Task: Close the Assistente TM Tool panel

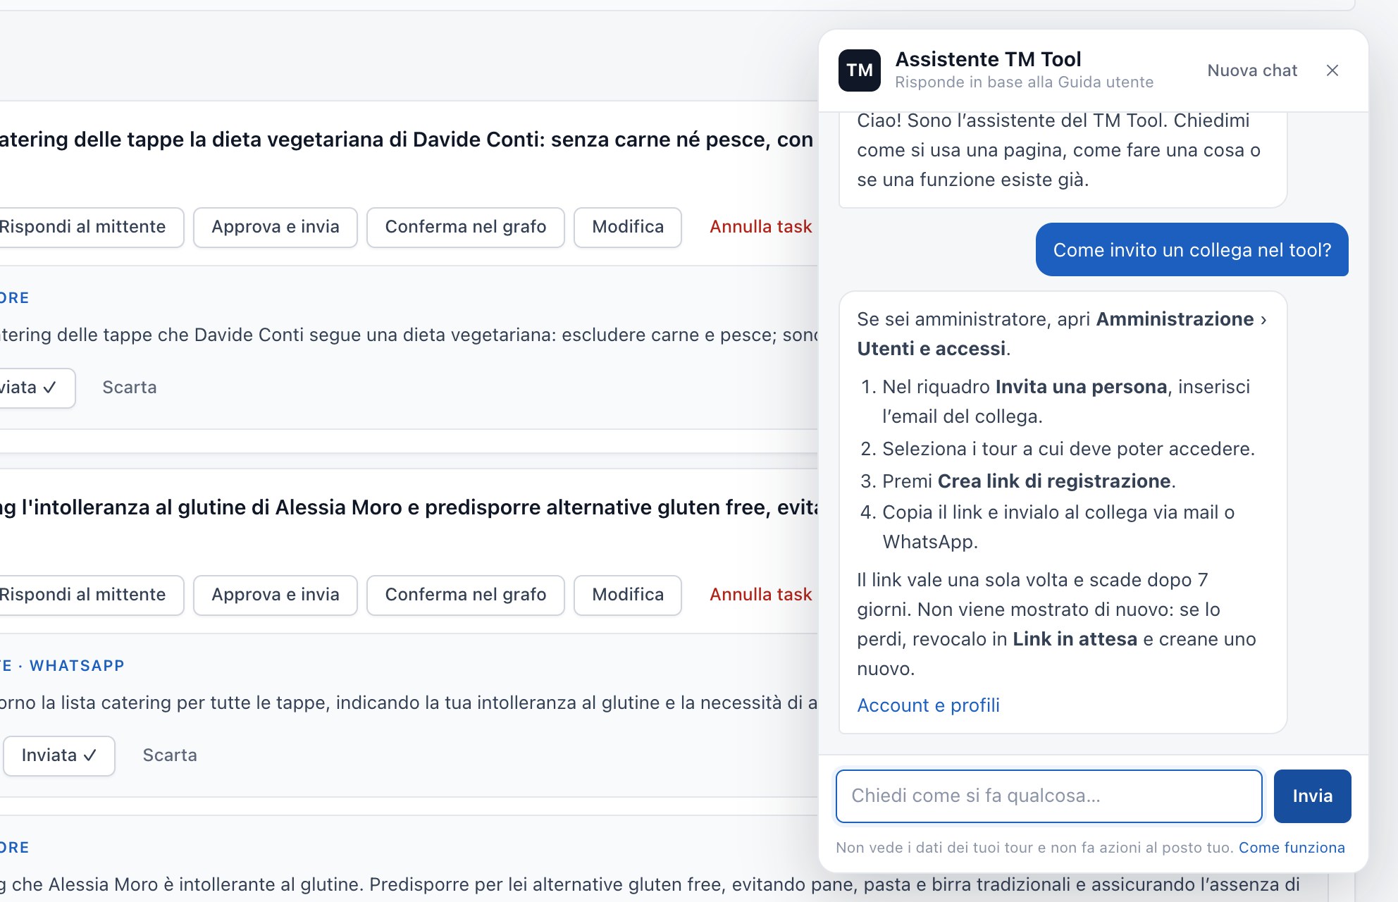Action: (x=1332, y=70)
